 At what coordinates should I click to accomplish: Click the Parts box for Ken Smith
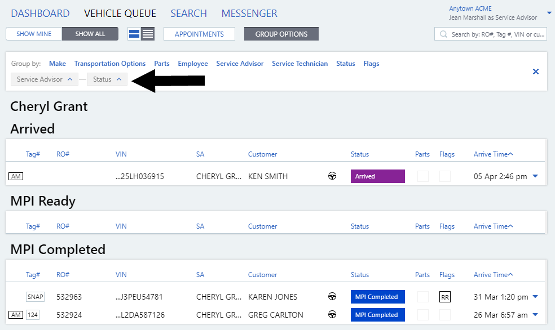point(422,176)
